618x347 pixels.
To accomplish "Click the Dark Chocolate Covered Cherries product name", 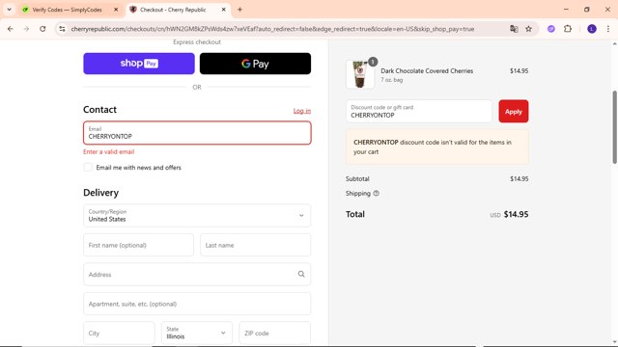I will click(427, 70).
